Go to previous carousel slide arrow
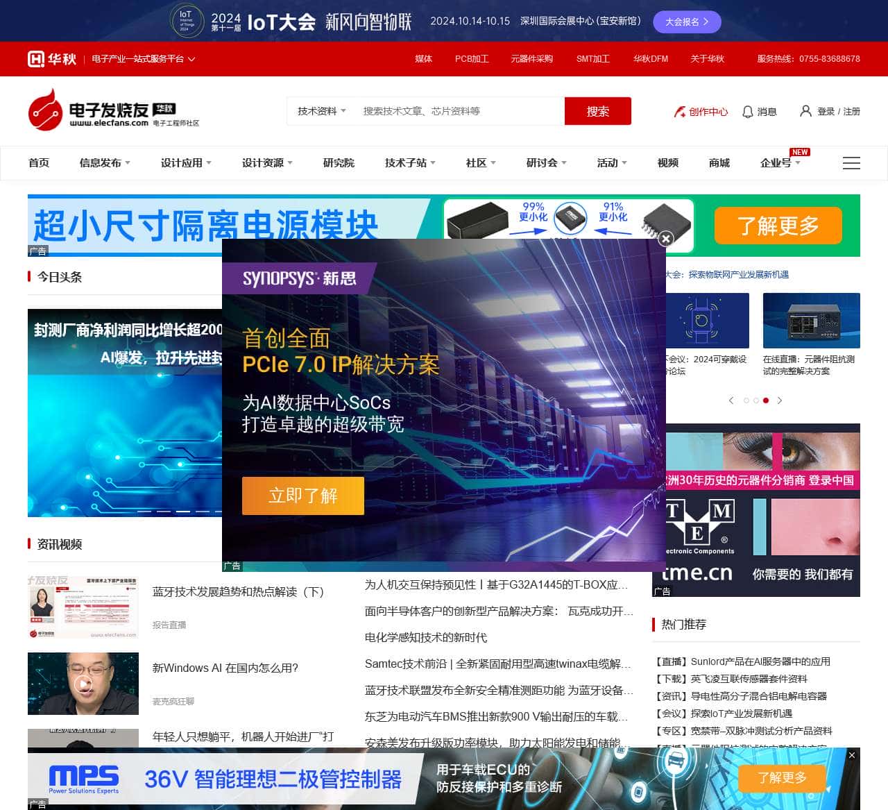888x810 pixels. point(731,400)
